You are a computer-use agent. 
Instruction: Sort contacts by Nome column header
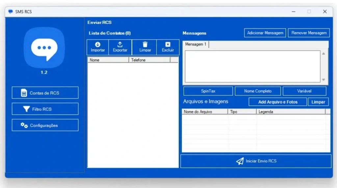pos(108,60)
